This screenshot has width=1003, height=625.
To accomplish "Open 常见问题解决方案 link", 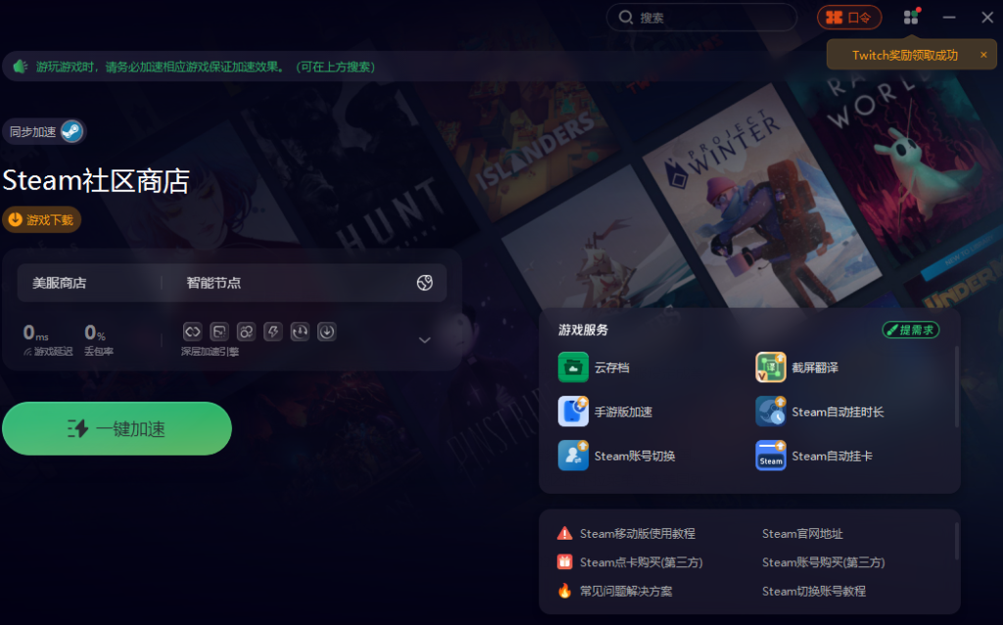I will pyautogui.click(x=626, y=591).
